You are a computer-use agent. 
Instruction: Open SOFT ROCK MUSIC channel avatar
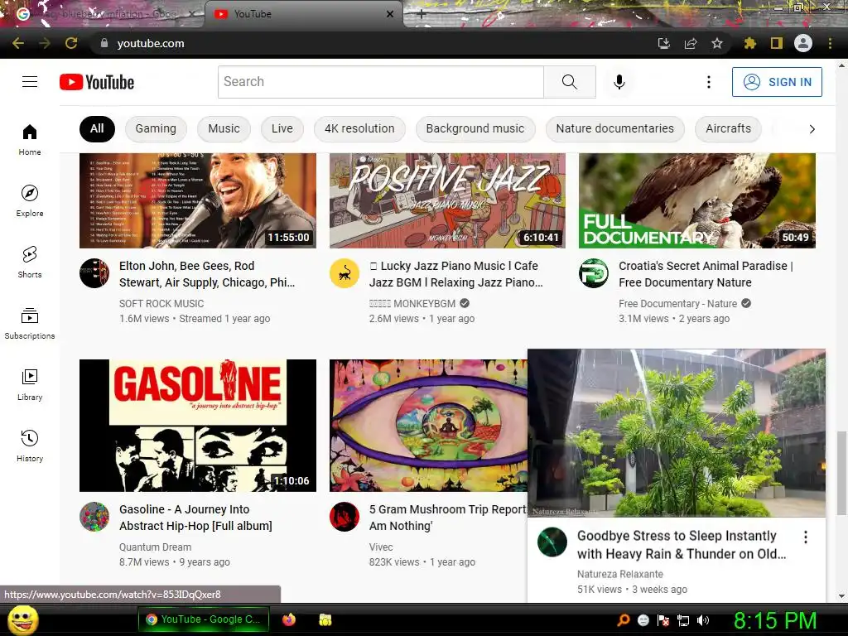coord(94,273)
